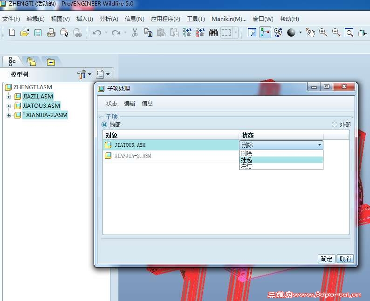Open the 编辑(E) menu
370x301 pixels.
click(35, 19)
